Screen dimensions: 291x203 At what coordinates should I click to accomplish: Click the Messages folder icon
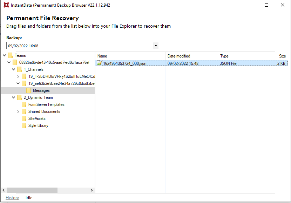tap(29, 90)
